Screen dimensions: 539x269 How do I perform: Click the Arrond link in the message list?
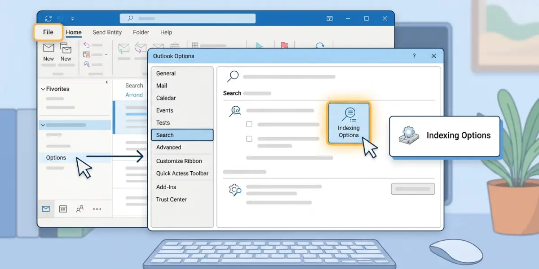click(134, 95)
